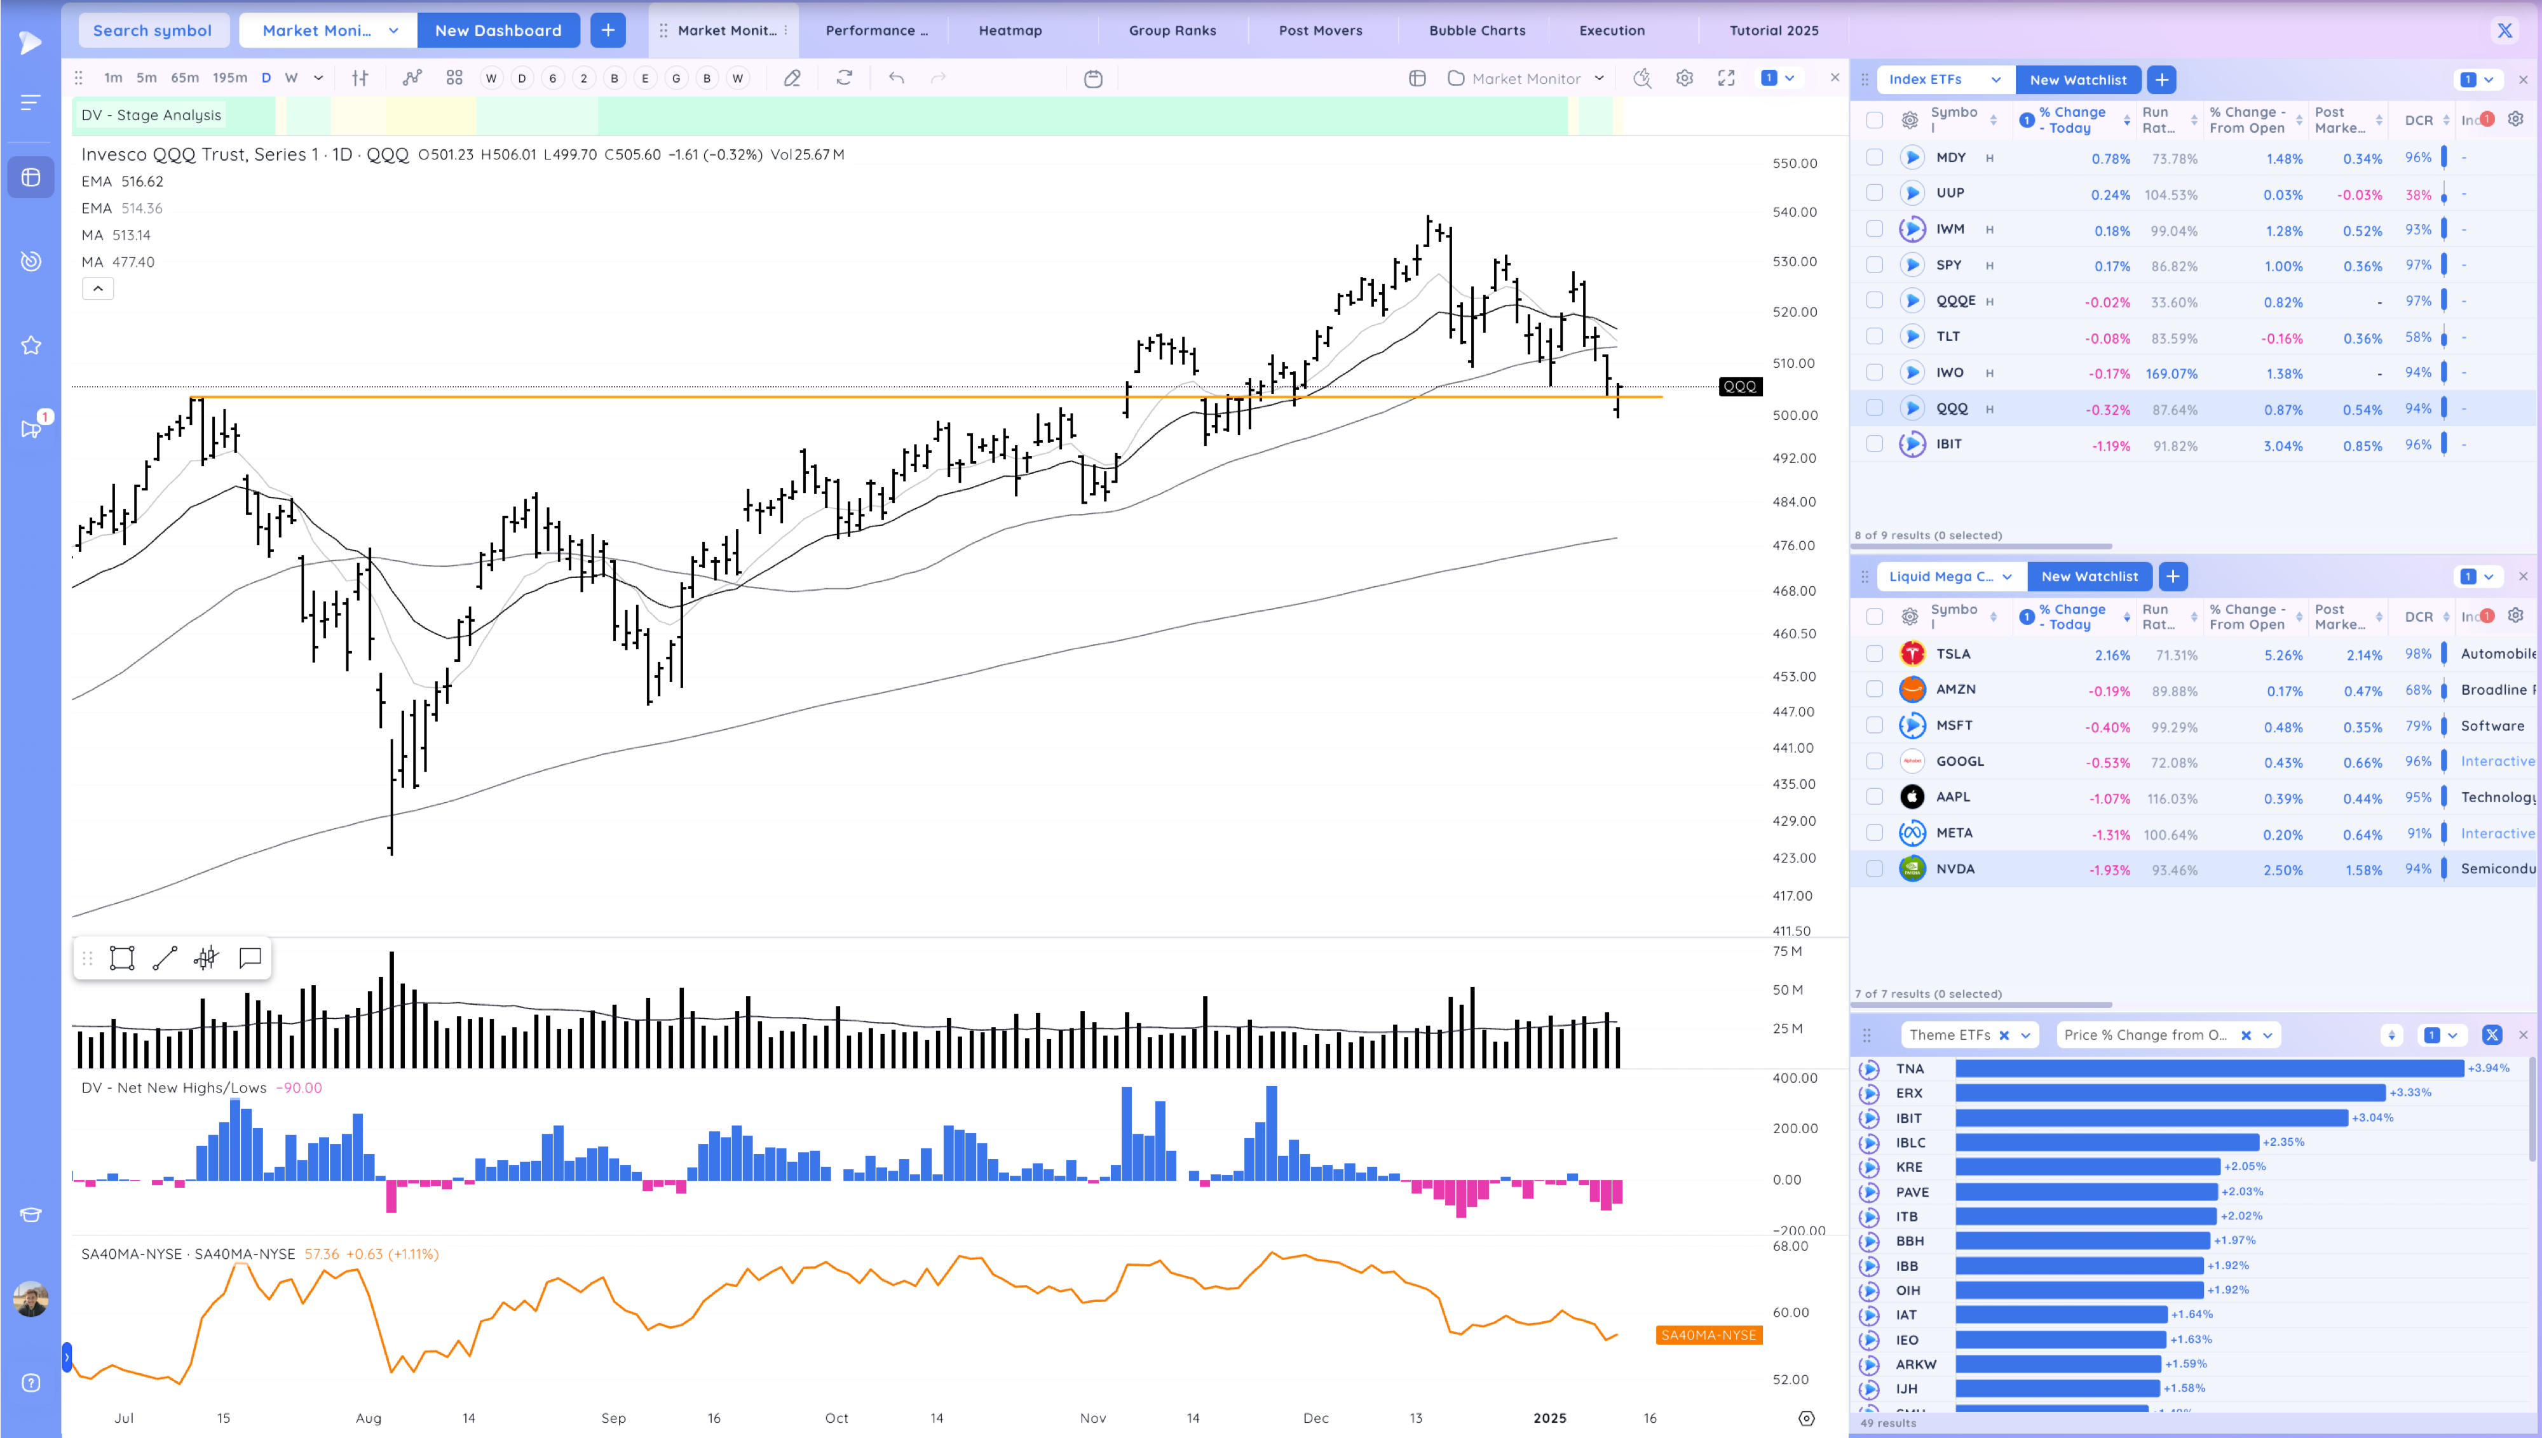Viewport: 2542px width, 1438px height.
Task: Open the app logo at sidebar top
Action: [x=31, y=43]
